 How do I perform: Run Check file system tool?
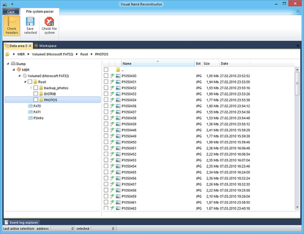(49, 26)
